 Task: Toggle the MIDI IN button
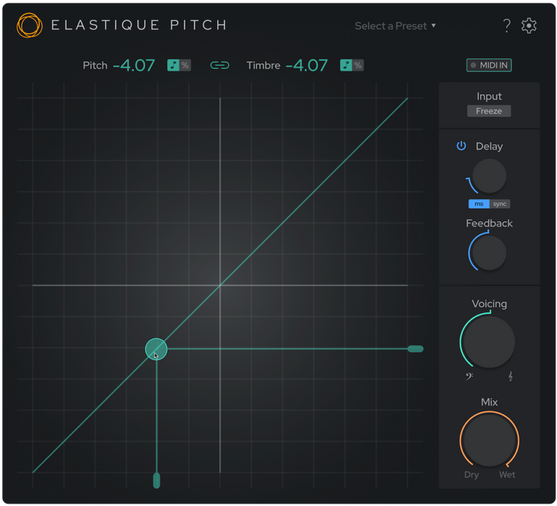(489, 65)
